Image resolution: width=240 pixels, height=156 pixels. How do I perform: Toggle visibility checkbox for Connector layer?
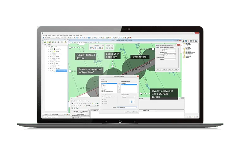coord(51,61)
